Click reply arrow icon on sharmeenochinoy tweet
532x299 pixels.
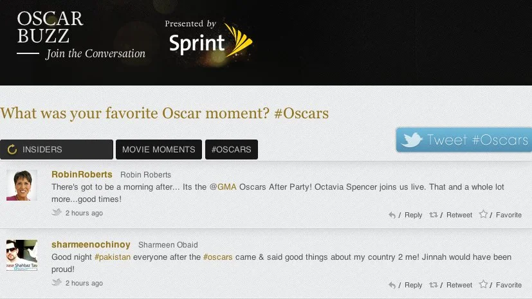point(392,285)
